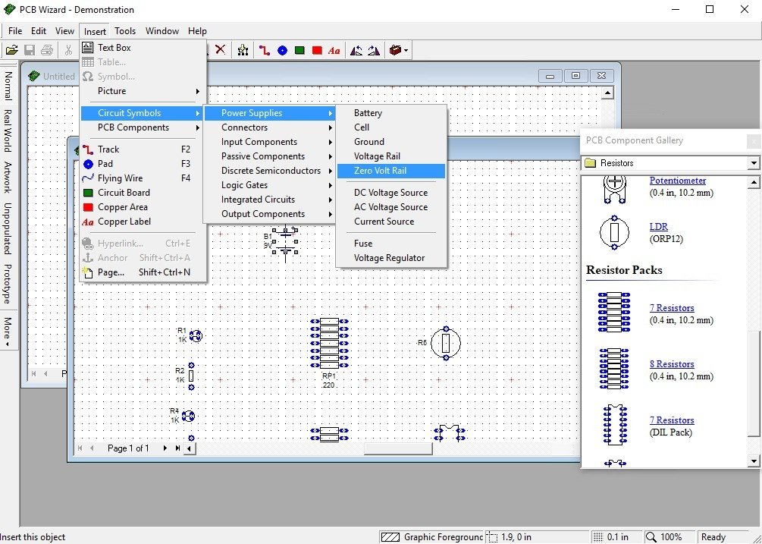Click the 8 Resistors pack thumbnail
This screenshot has width=762, height=544.
point(614,369)
